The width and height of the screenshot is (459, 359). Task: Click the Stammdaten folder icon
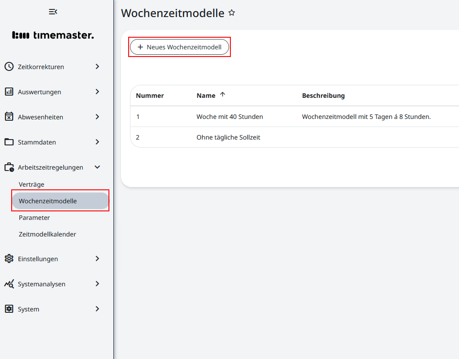pos(9,142)
